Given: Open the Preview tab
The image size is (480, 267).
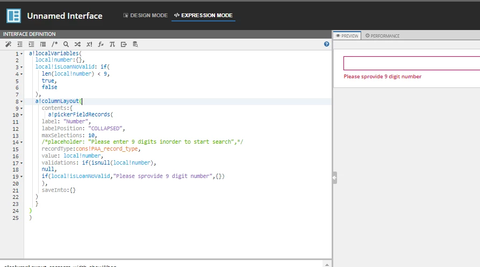Looking at the screenshot, I should 347,36.
